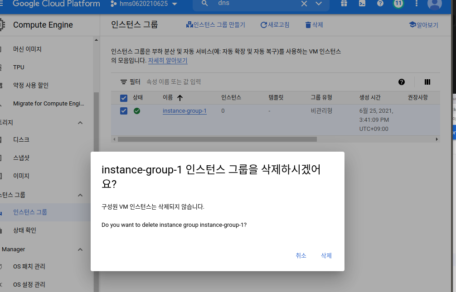Click 생성 시간 column header

tap(370, 97)
